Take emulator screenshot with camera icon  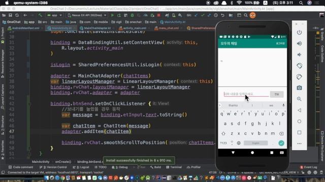click(x=299, y=88)
